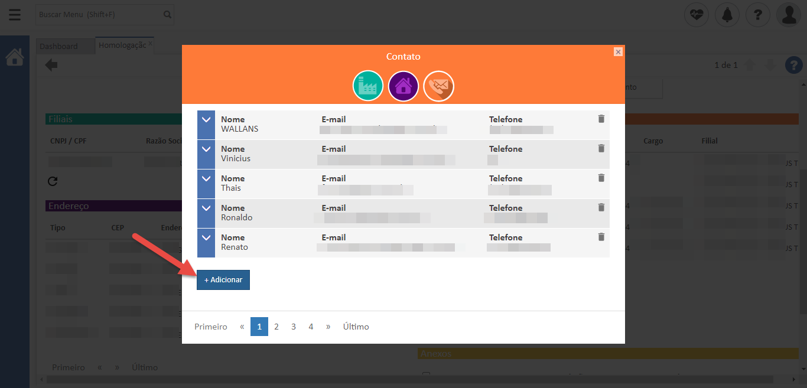Delete the Vinicius contact via trash icon
The image size is (807, 388).
click(x=601, y=148)
